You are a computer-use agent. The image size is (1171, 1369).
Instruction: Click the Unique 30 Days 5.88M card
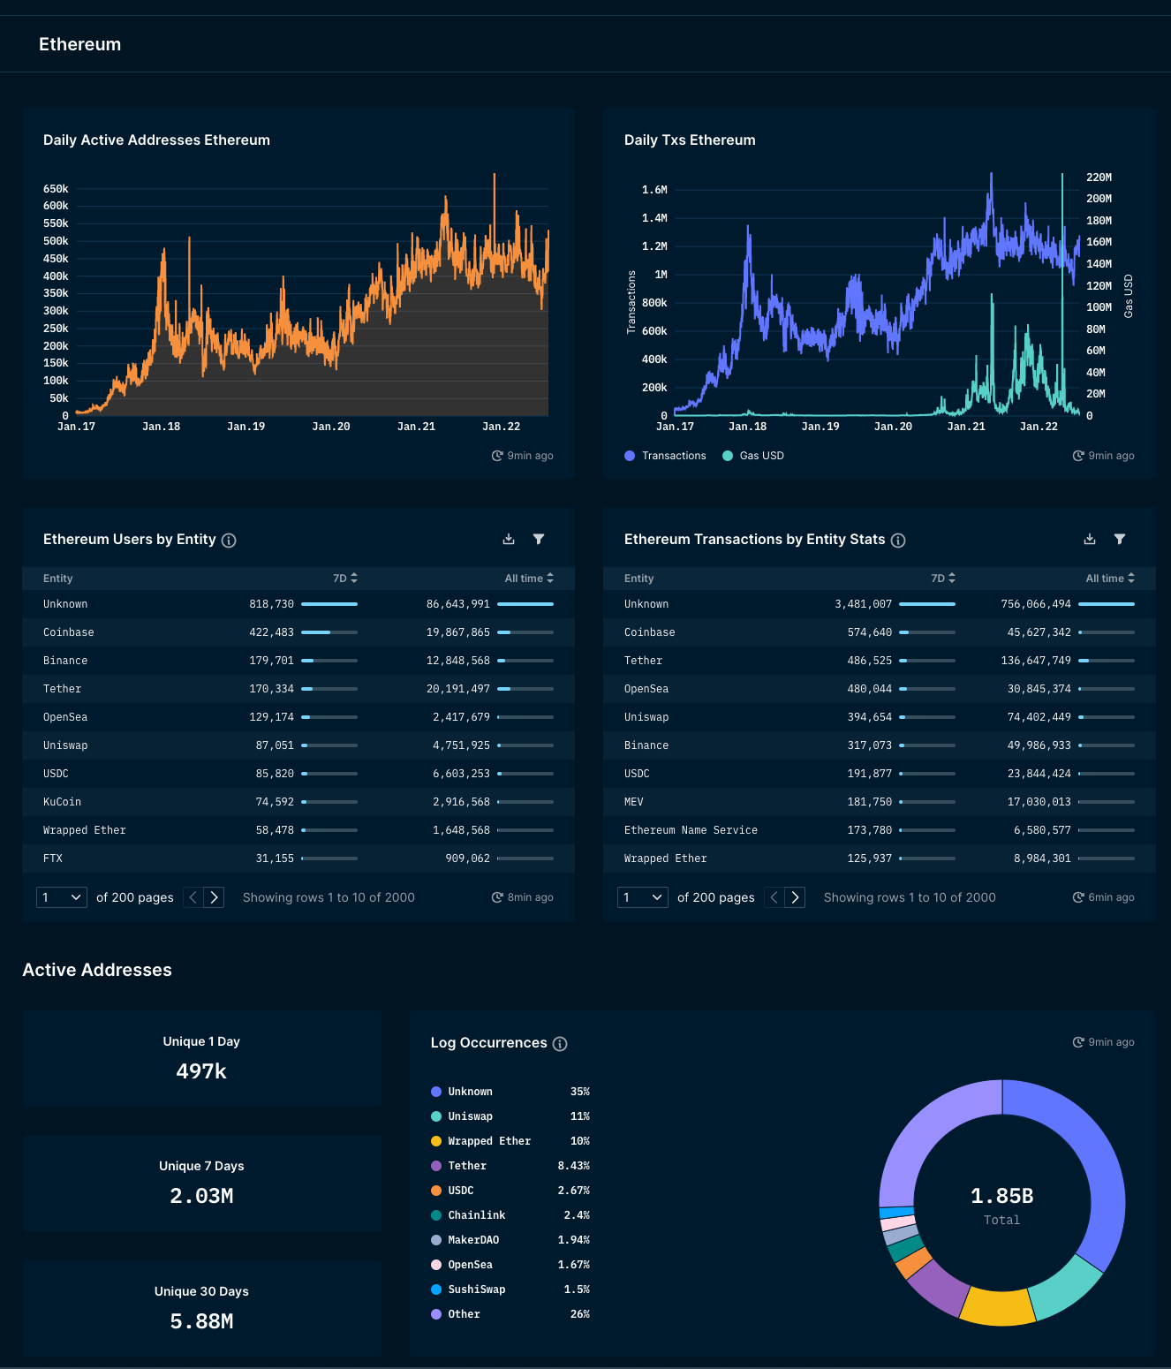tap(201, 1310)
